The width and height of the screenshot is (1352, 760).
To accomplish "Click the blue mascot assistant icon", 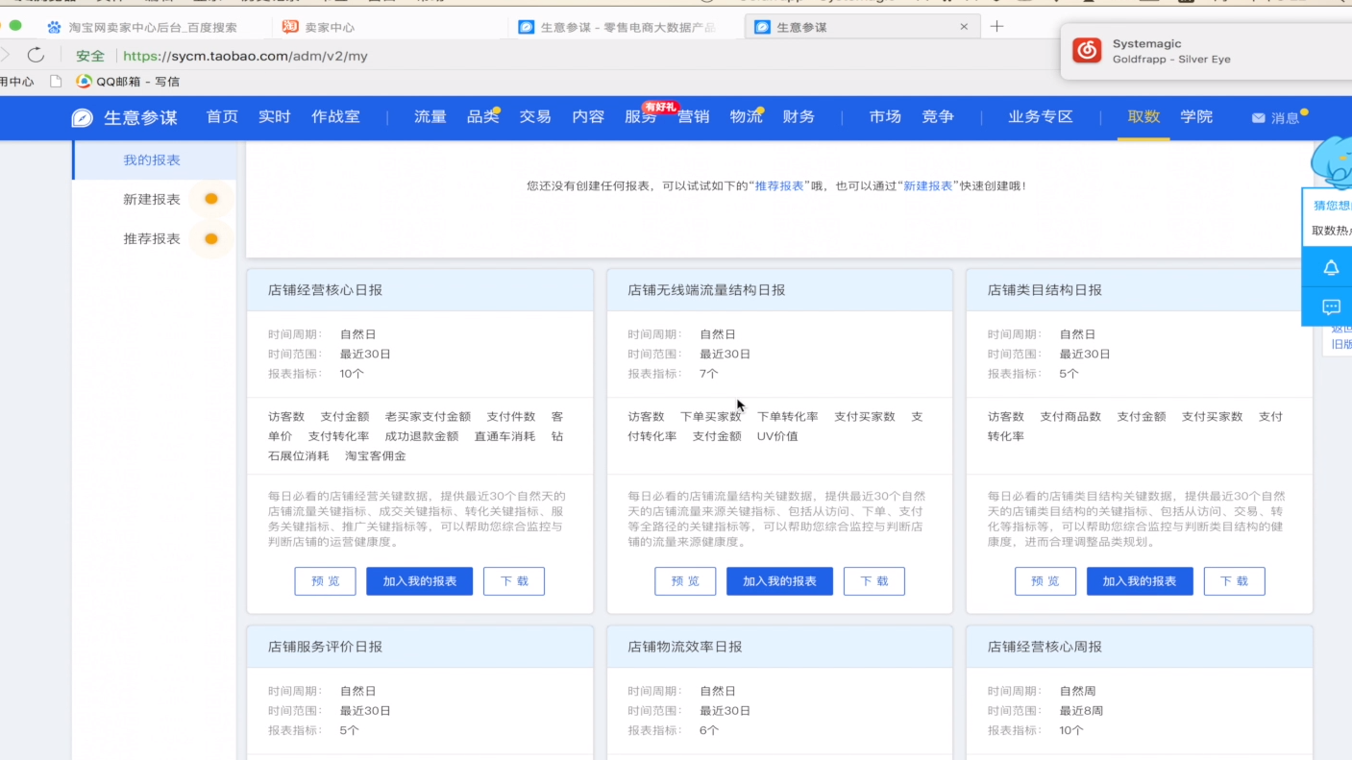I will click(1334, 163).
